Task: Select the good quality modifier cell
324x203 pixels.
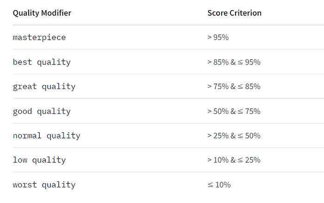Action: [x=42, y=111]
